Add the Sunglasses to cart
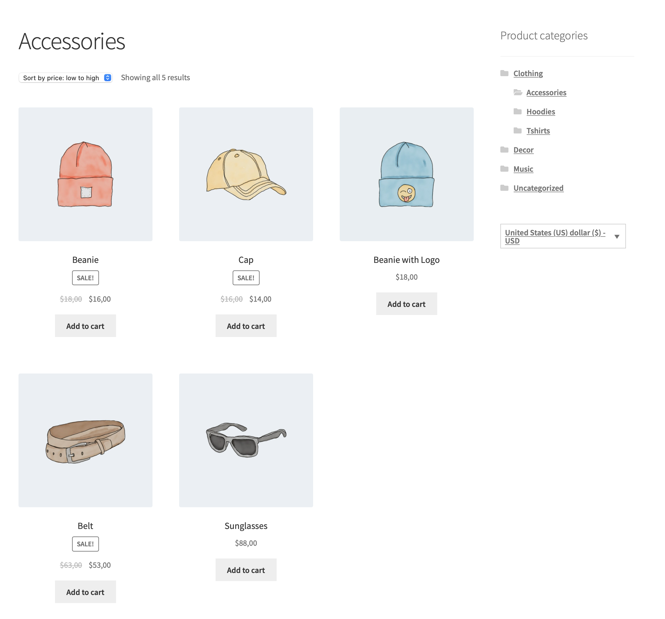The width and height of the screenshot is (665, 619). [246, 570]
